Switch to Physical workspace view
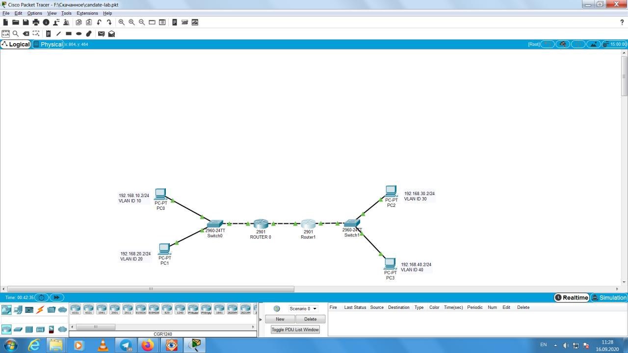 pyautogui.click(x=48, y=44)
